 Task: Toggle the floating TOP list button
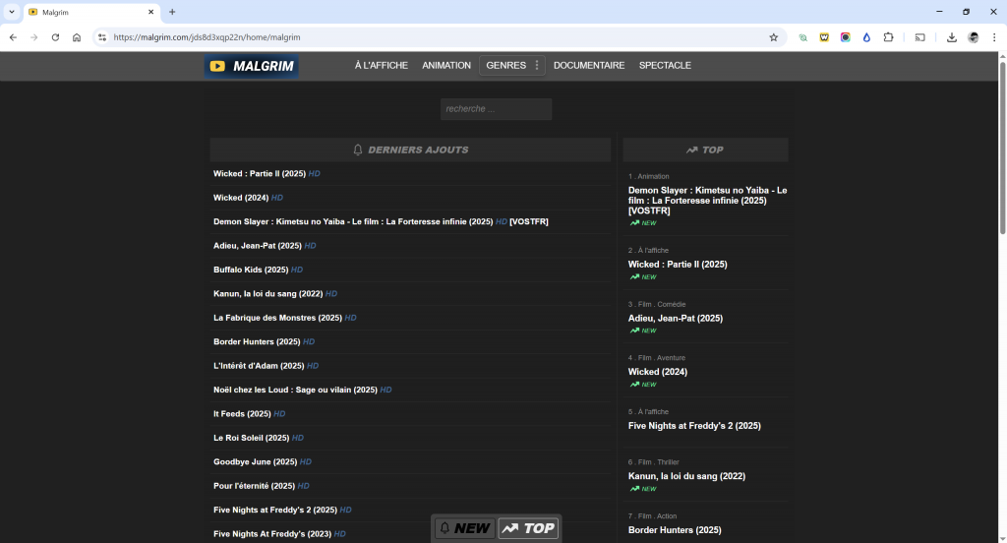[528, 528]
